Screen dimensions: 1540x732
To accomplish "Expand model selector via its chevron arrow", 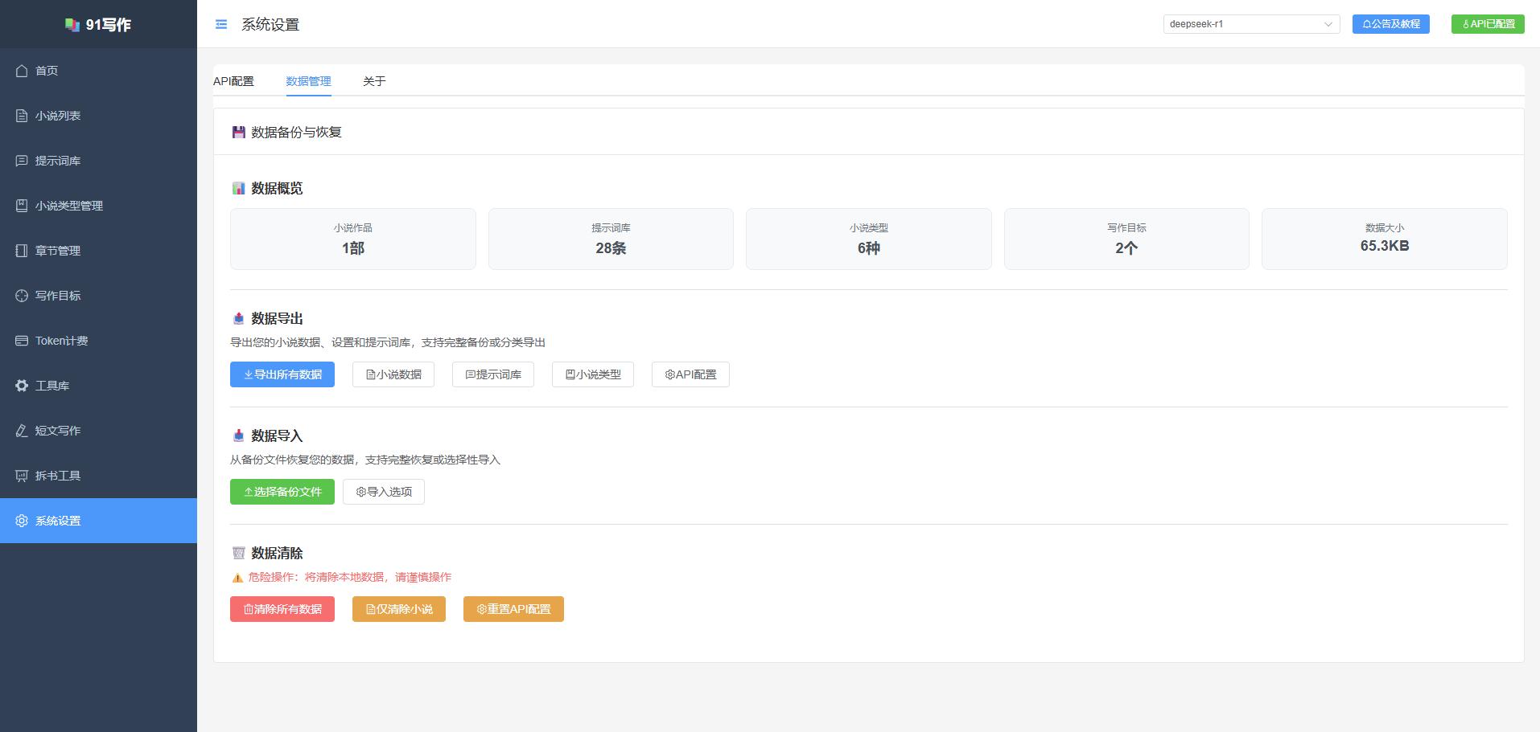I will 1328,24.
